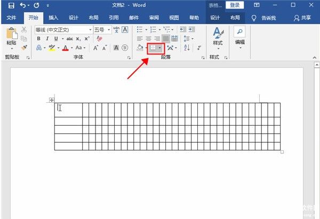Click the Undo arrow icon
This screenshot has width=320, height=219.
point(22,5)
